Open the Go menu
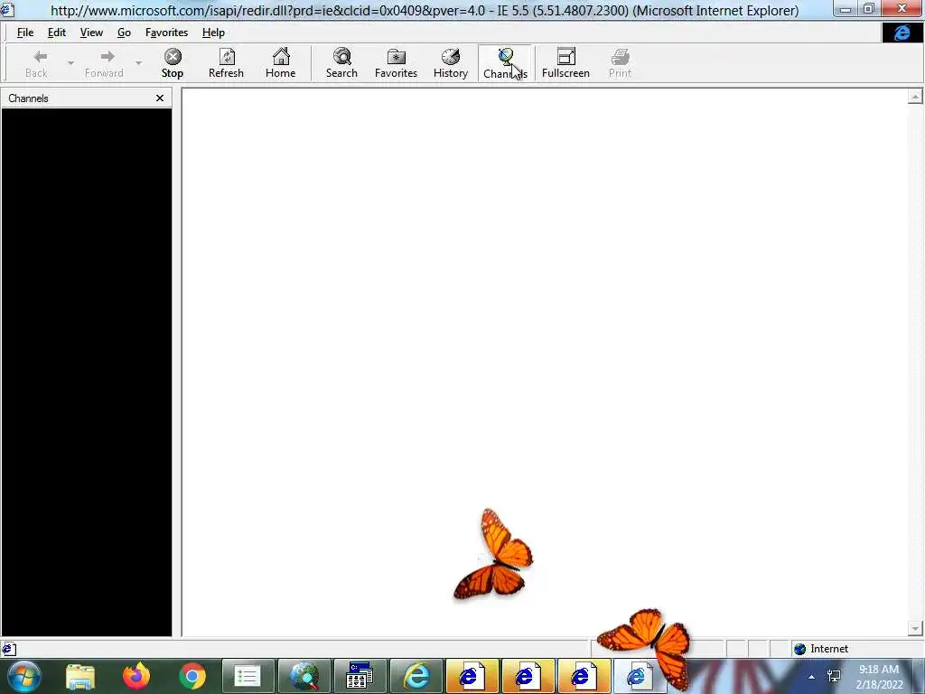Screen dimensions: 925x694 point(124,33)
